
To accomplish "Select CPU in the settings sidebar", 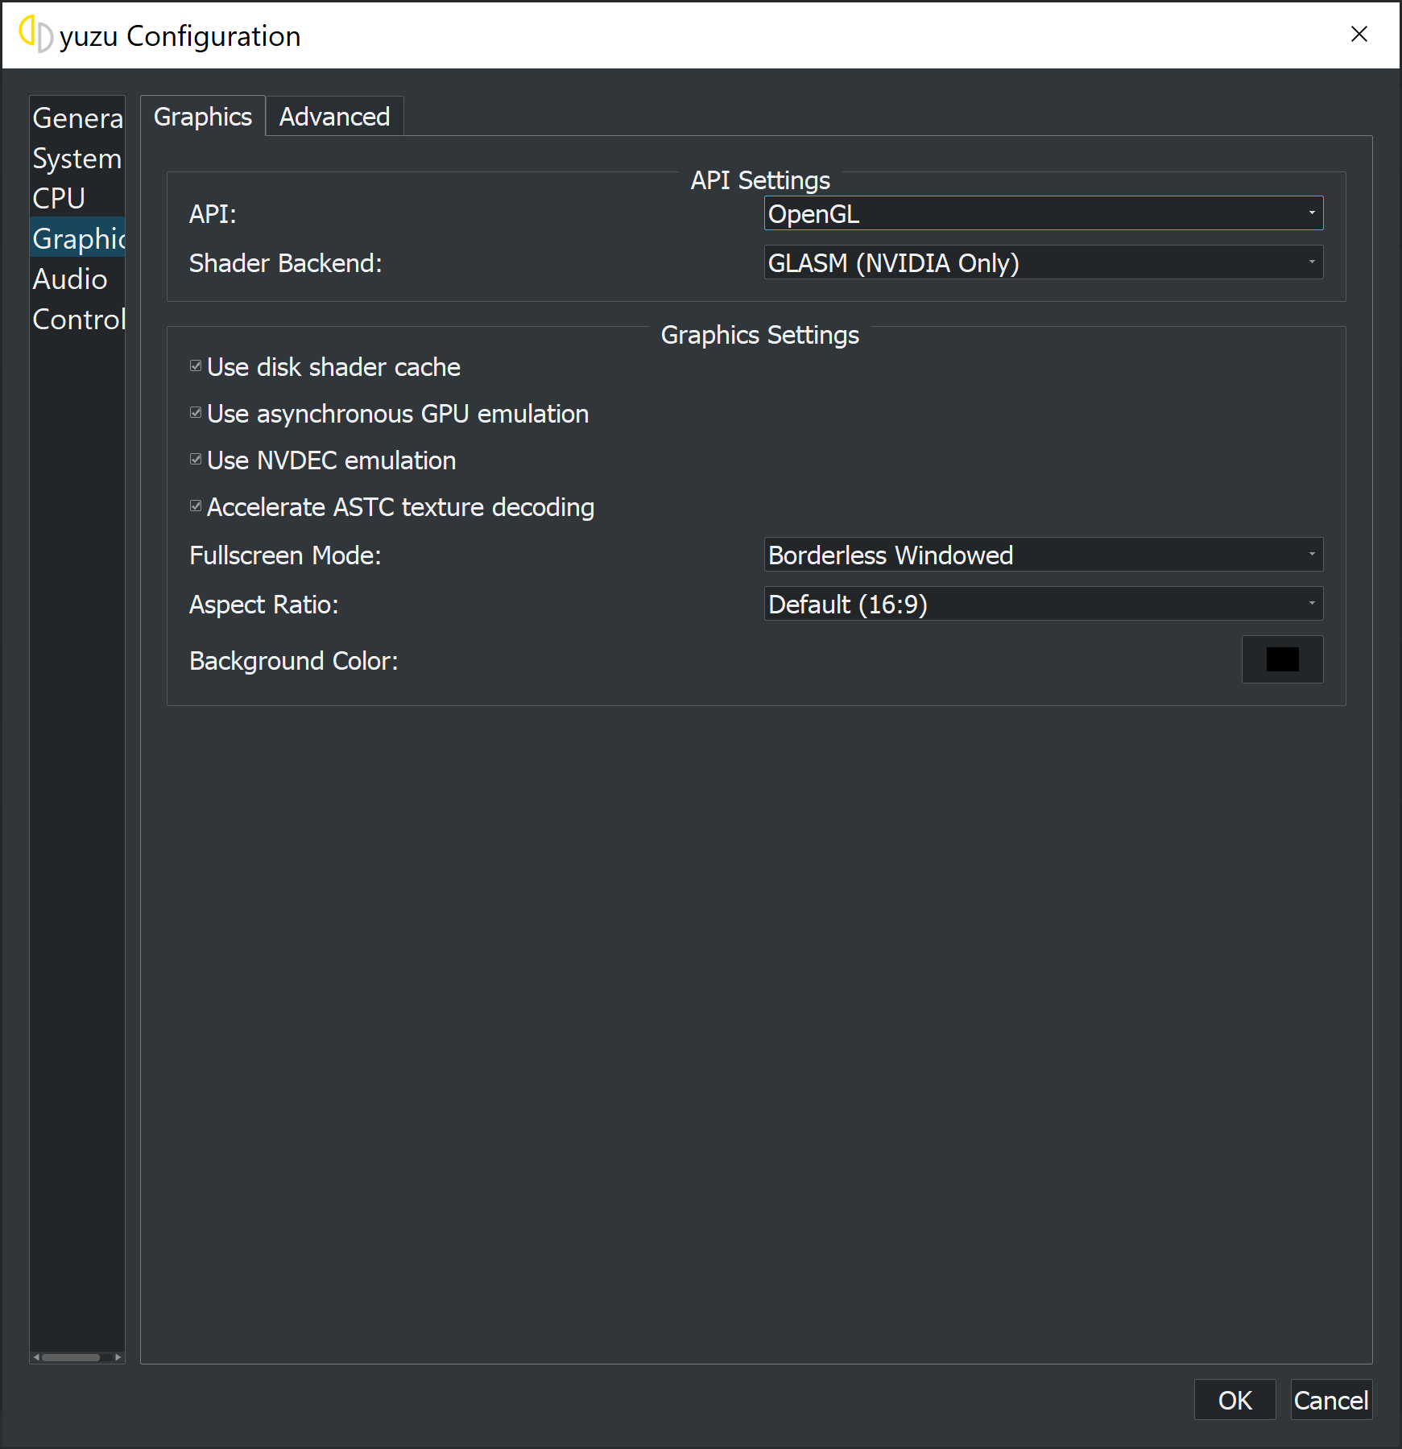I will tap(77, 198).
